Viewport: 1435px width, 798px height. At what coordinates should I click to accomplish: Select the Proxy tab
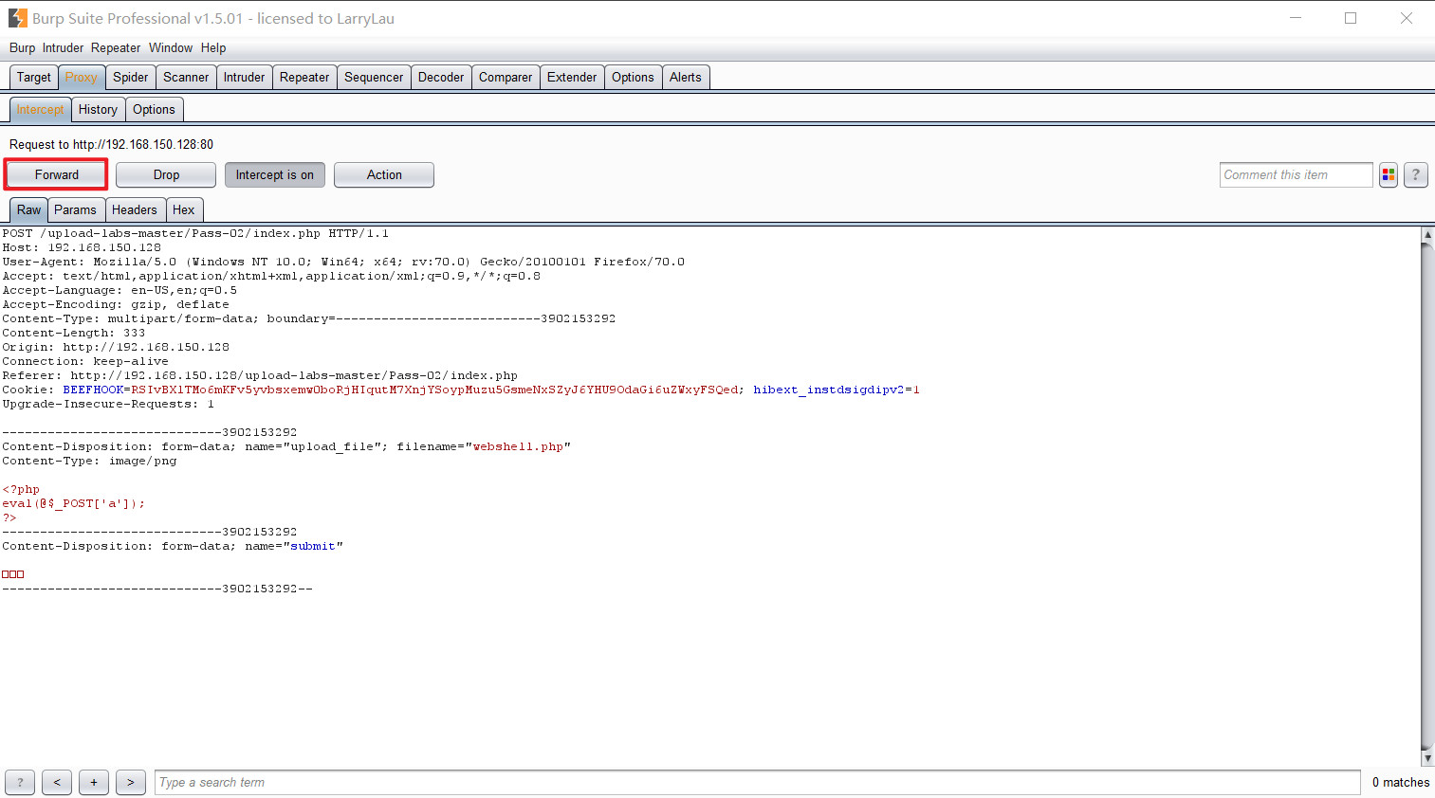[82, 78]
